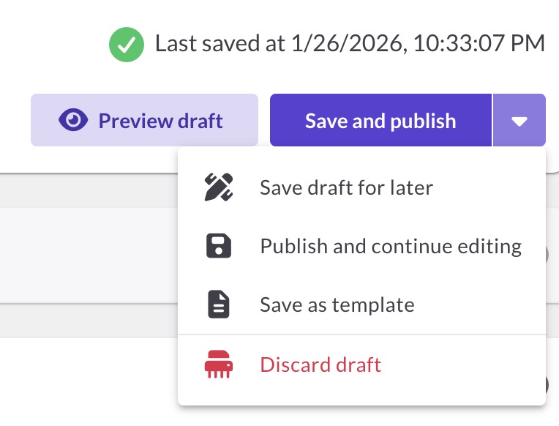Click the red shredder discard icon

click(x=219, y=365)
